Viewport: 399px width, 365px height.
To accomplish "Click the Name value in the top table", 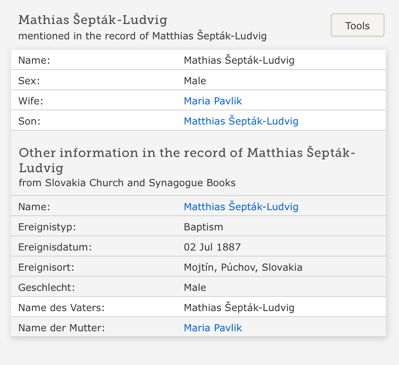I will pos(239,61).
